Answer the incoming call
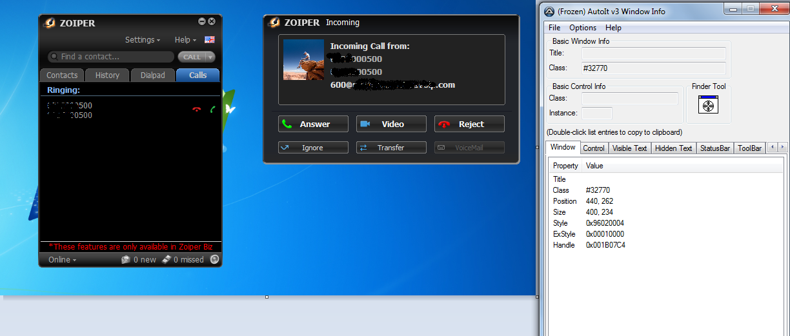Viewport: 790px width, 336px height. point(313,124)
